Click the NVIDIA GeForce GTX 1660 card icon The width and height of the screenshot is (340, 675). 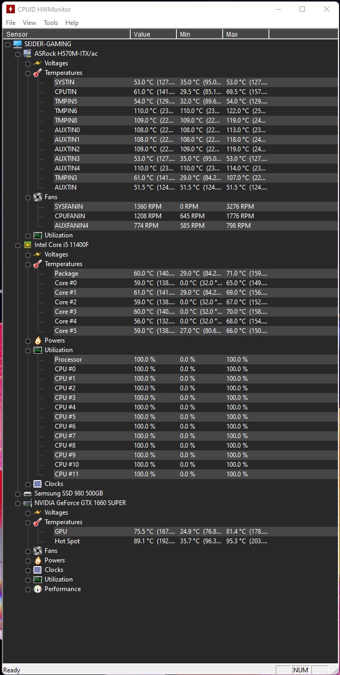28,503
